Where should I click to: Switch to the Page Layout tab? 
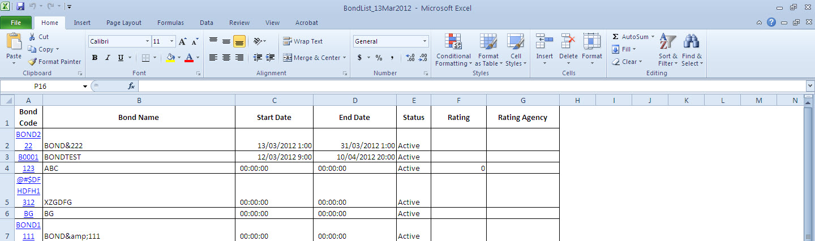(124, 23)
